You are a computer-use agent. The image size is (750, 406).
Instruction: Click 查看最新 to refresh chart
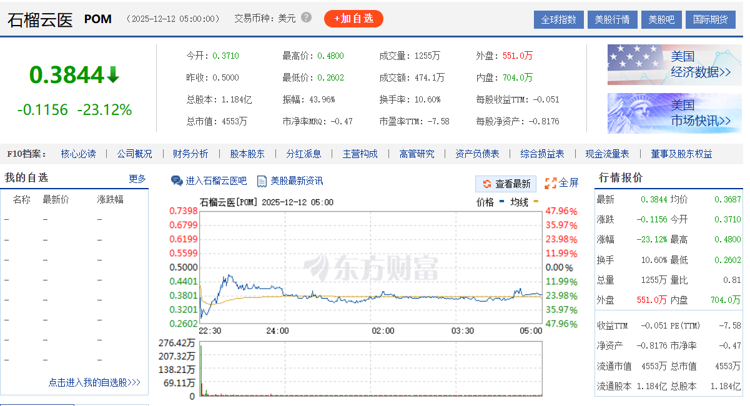click(506, 184)
